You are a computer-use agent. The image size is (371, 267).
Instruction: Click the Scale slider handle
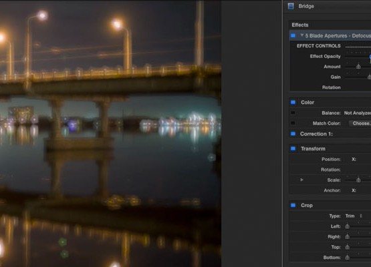[x=358, y=180]
